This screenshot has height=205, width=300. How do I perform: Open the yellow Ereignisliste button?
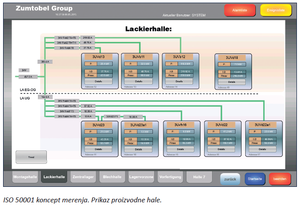click(275, 10)
